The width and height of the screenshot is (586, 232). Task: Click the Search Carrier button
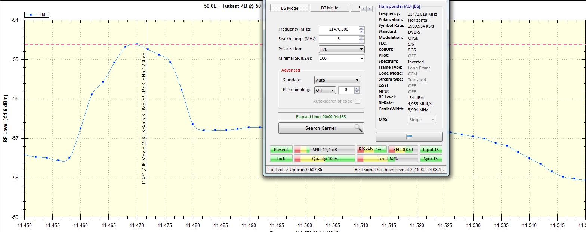(x=321, y=128)
